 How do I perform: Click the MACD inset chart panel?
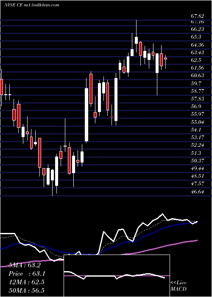[117, 276]
